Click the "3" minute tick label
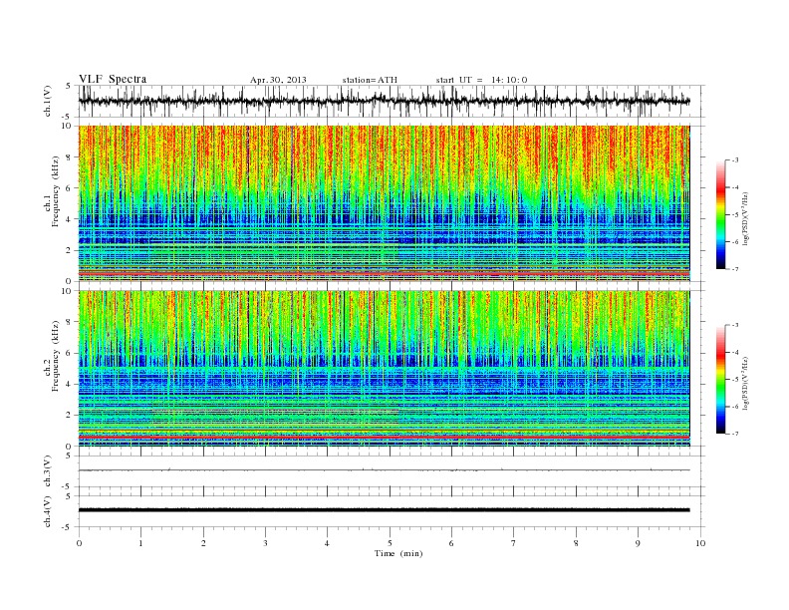This screenshot has width=789, height=610. point(265,543)
